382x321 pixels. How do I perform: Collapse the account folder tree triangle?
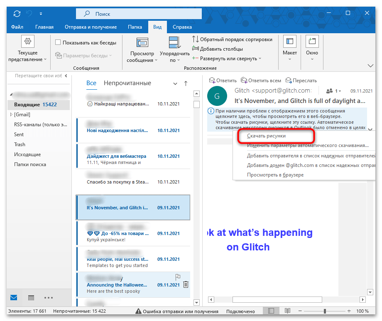pyautogui.click(x=11, y=94)
